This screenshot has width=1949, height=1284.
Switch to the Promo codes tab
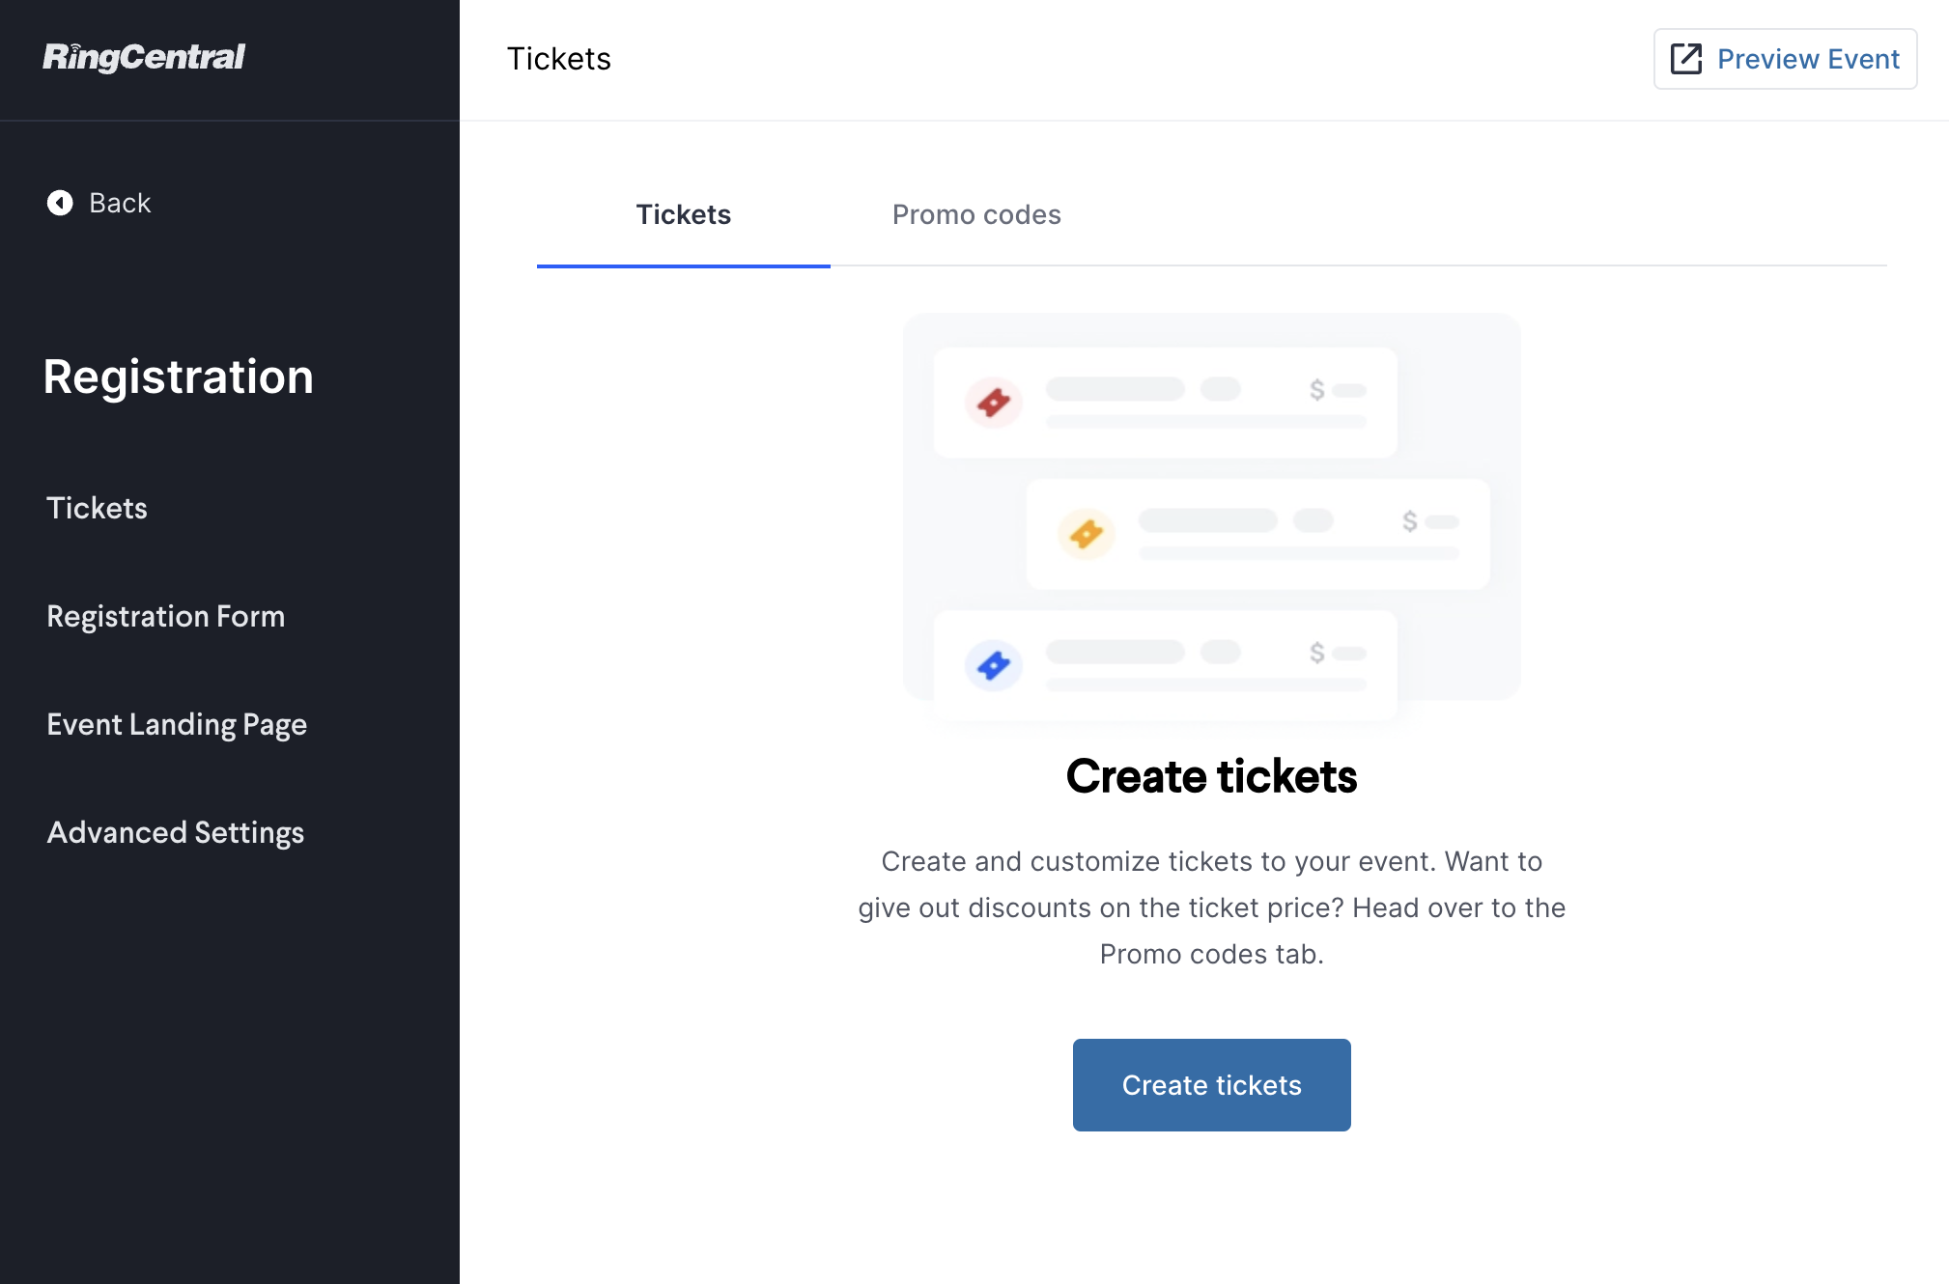[x=976, y=214]
